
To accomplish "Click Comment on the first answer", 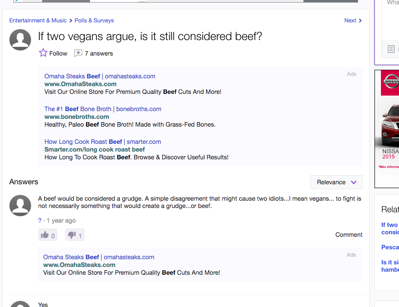I will pyautogui.click(x=349, y=235).
